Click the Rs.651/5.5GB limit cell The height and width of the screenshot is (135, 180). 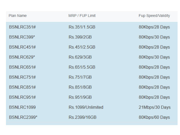(x=82, y=67)
